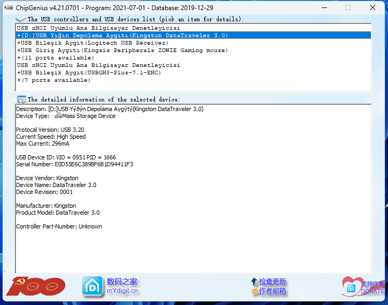Viewport: 388px width, 305px height.
Task: Click the USB drive icon beside devices list heading
Action: 21,19
